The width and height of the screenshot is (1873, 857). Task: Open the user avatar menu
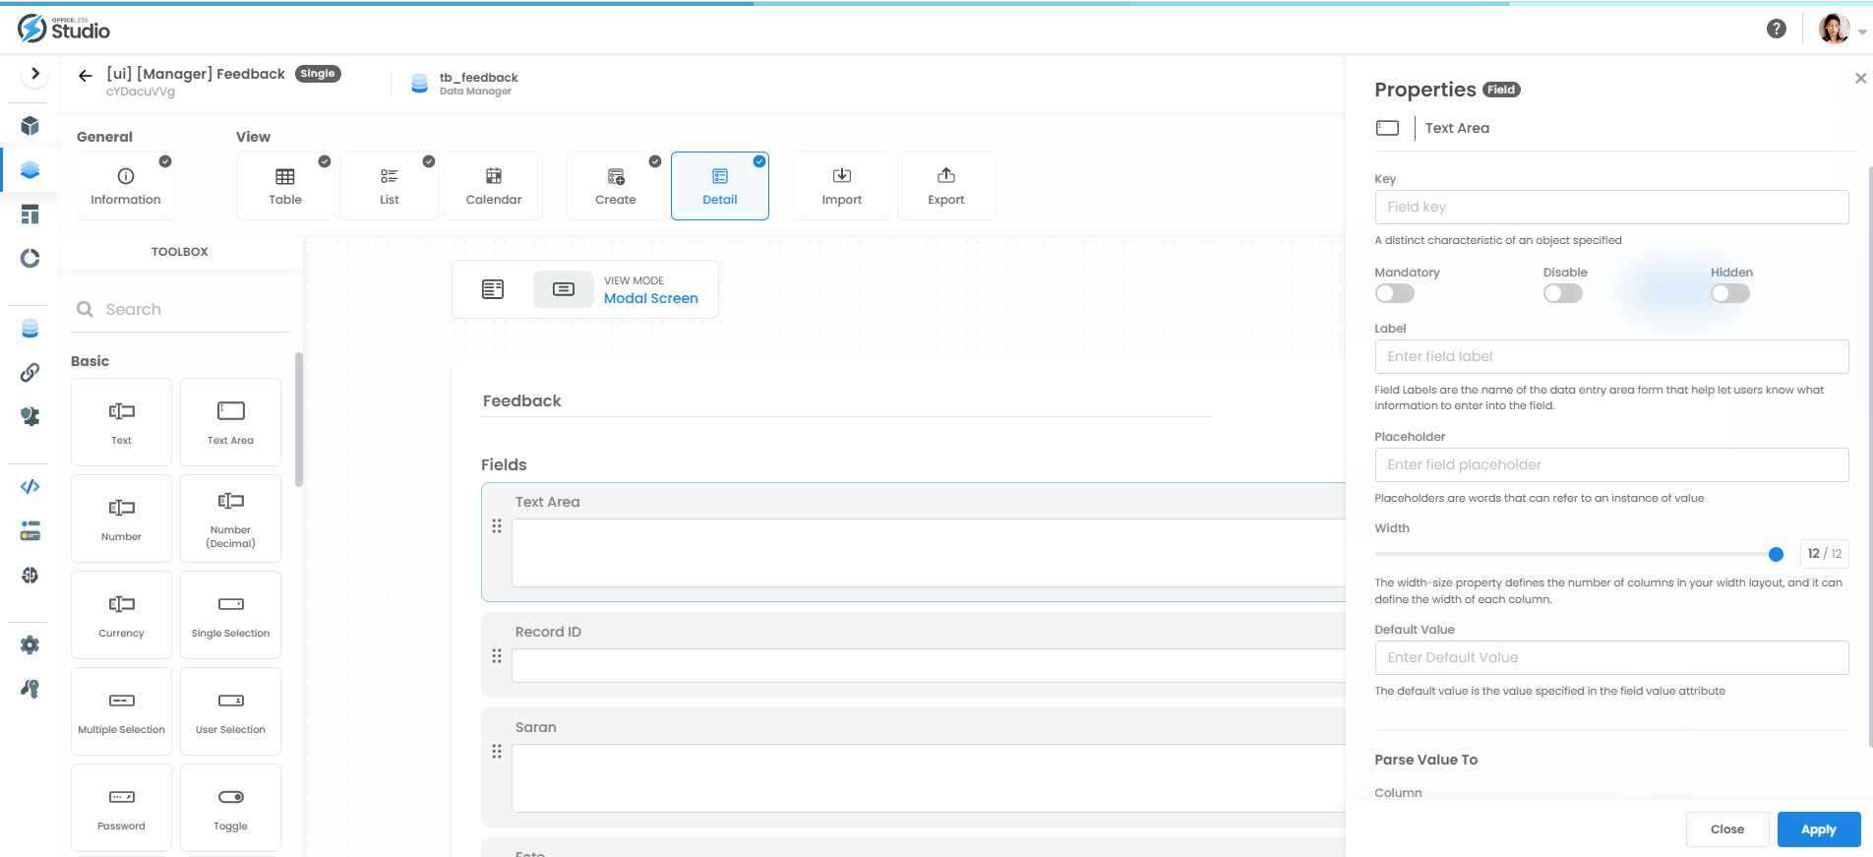1841,30
